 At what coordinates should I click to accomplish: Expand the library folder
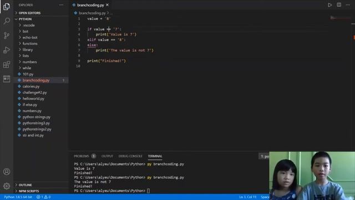pos(41,49)
